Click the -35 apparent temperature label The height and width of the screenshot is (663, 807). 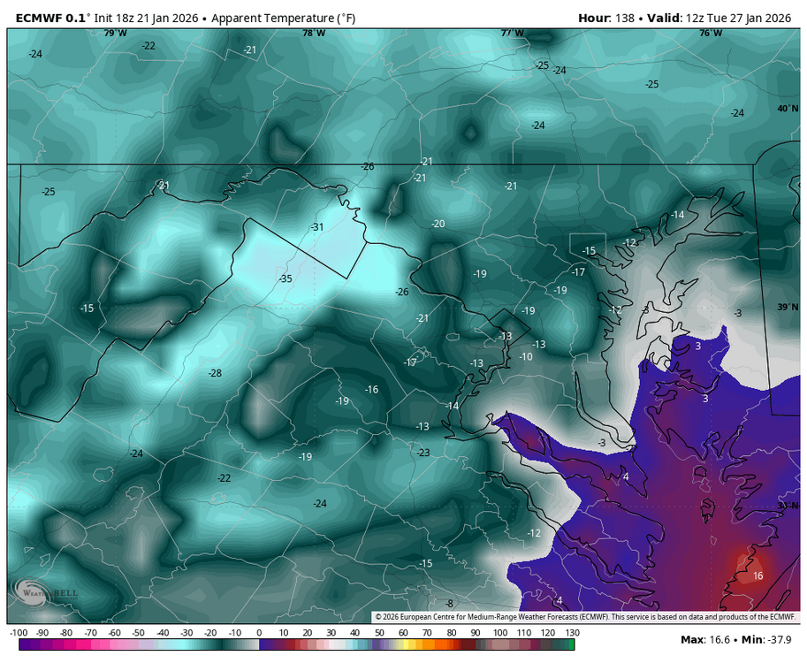coord(285,278)
